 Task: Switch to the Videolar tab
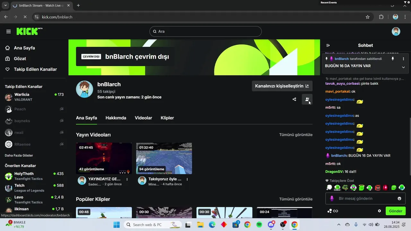144,118
